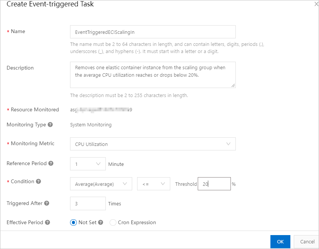Screen dimensions: 319x249
Task: Expand the Reference Period minute dropdown
Action: (88, 164)
